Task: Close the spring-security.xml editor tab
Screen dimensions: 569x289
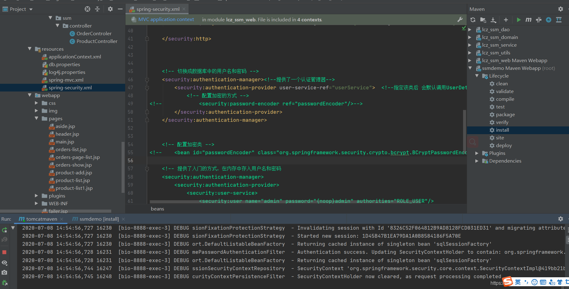Action: coord(184,9)
